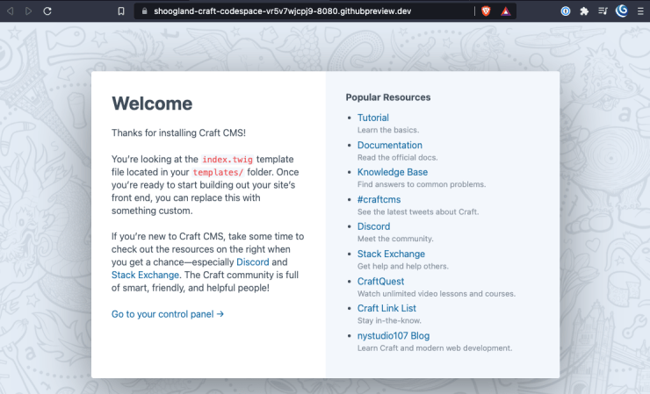This screenshot has width=650, height=394.
Task: Click 'Find answers to common problems.' text
Action: tap(422, 184)
